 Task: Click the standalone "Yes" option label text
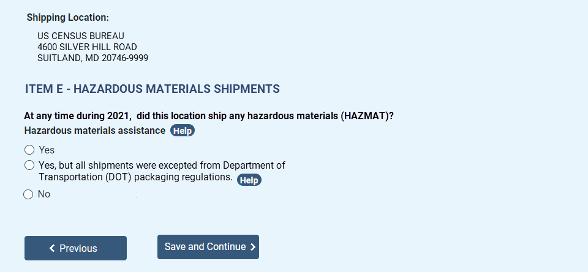(47, 150)
